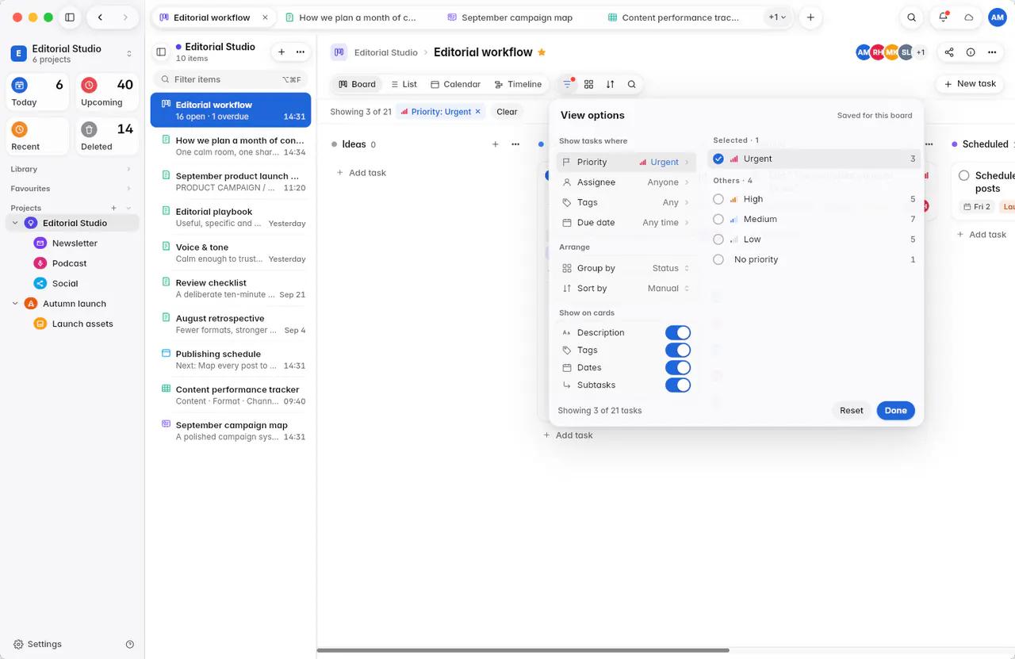Expand the Due date filter row
This screenshot has height=659, width=1015.
coord(626,223)
